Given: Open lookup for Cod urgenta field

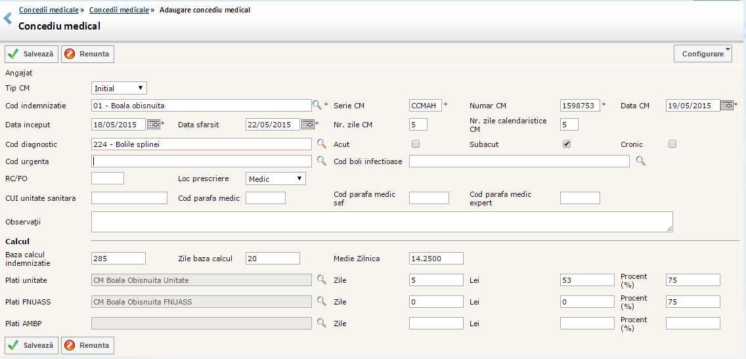Looking at the screenshot, I should click(x=321, y=161).
